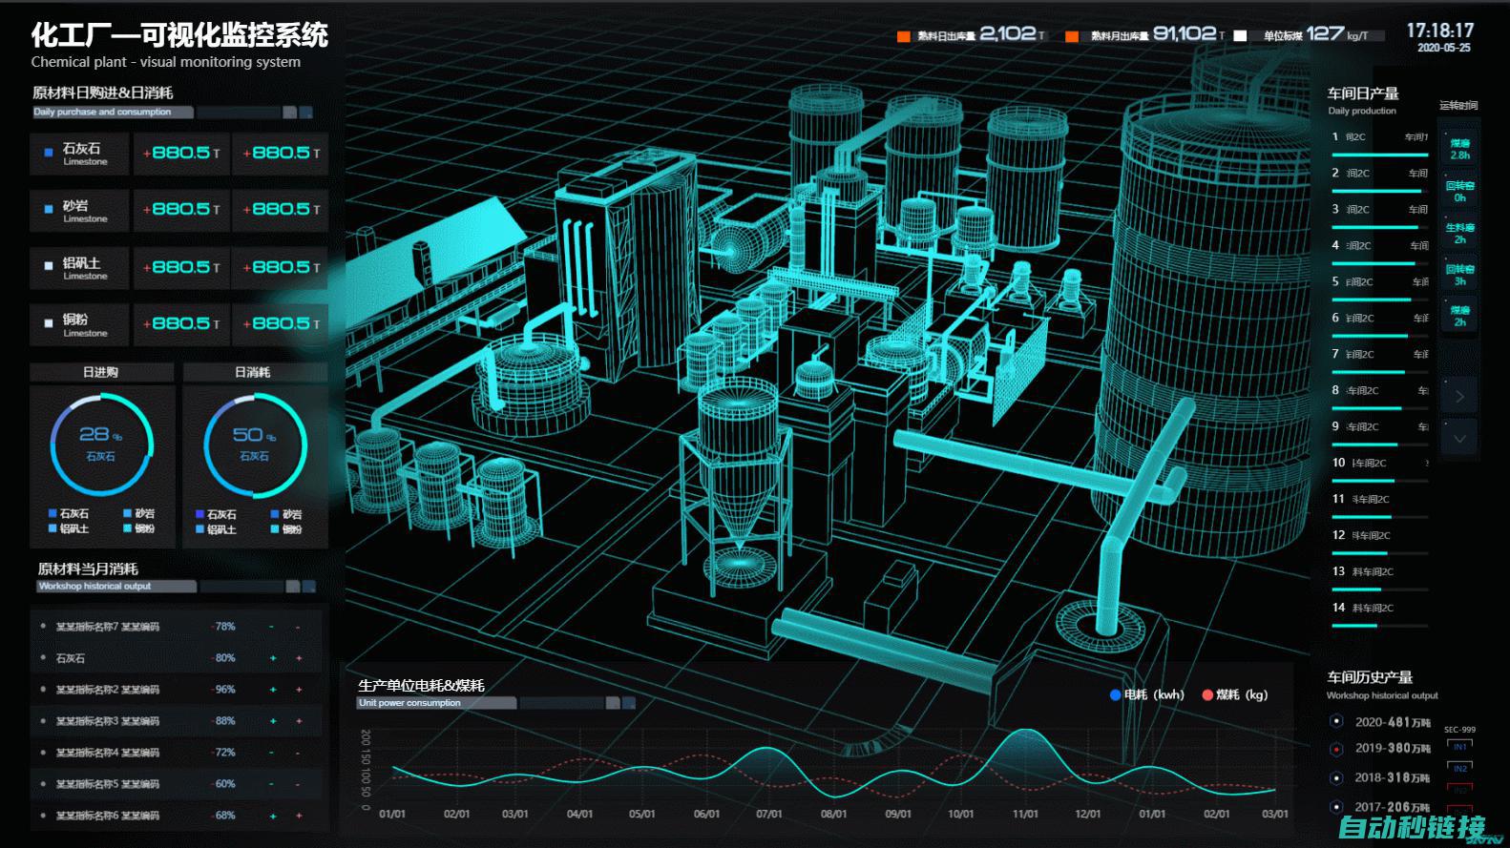
Task: Click the 某某指标名称7 某某编码 row
Action: click(178, 627)
